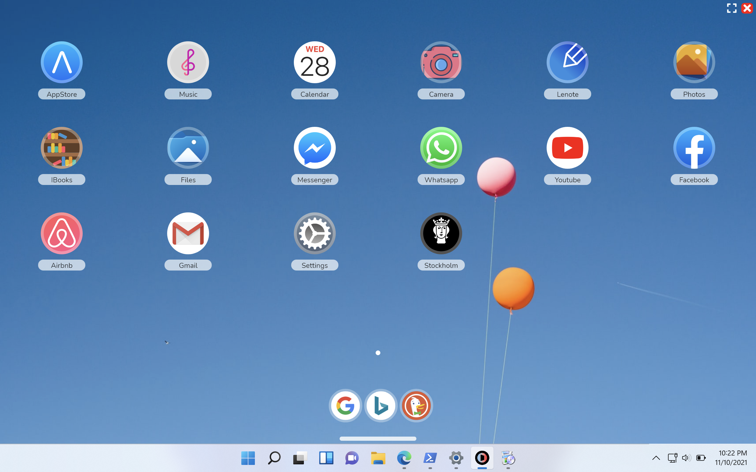
Task: Open volume control in system tray
Action: click(686, 458)
